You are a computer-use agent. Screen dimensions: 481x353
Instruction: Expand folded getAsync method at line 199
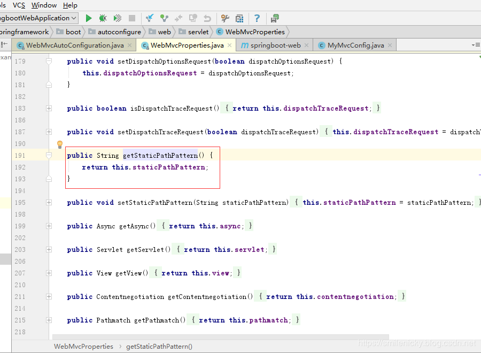click(49, 226)
